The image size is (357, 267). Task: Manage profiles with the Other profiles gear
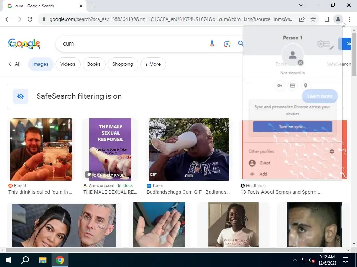pos(332,151)
